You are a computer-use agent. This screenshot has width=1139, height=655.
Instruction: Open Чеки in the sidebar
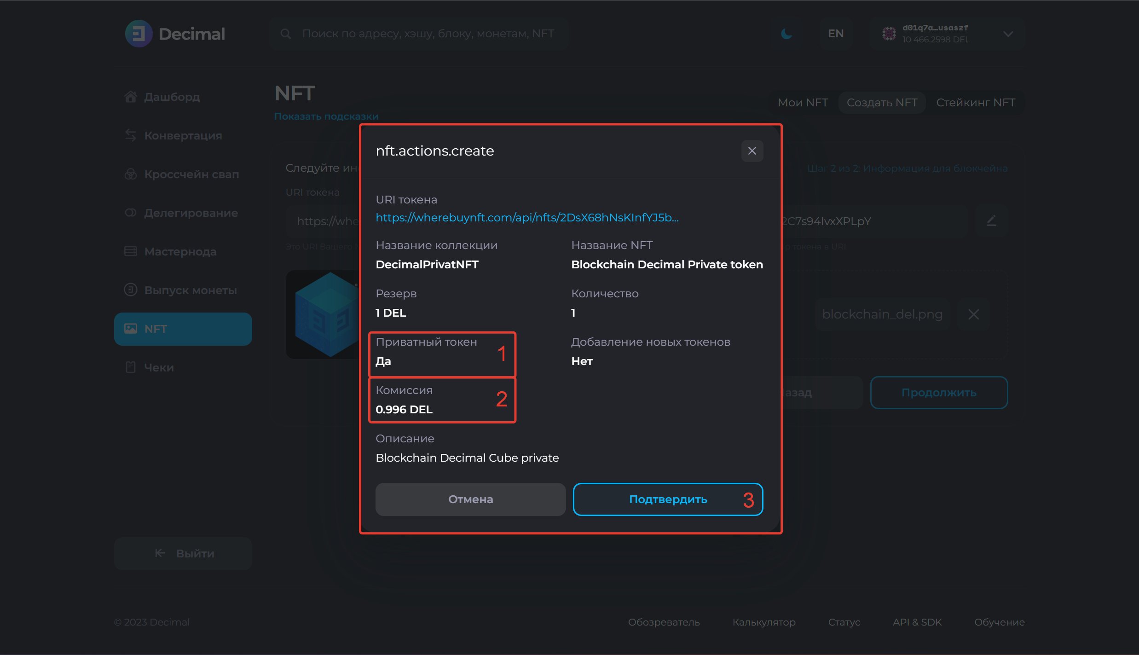pyautogui.click(x=159, y=368)
